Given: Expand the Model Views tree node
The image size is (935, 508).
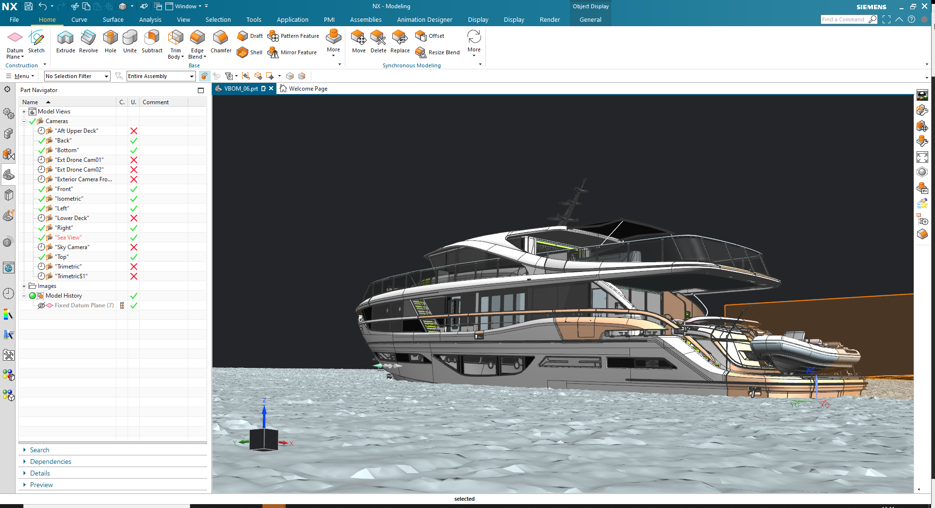Looking at the screenshot, I should pos(24,111).
